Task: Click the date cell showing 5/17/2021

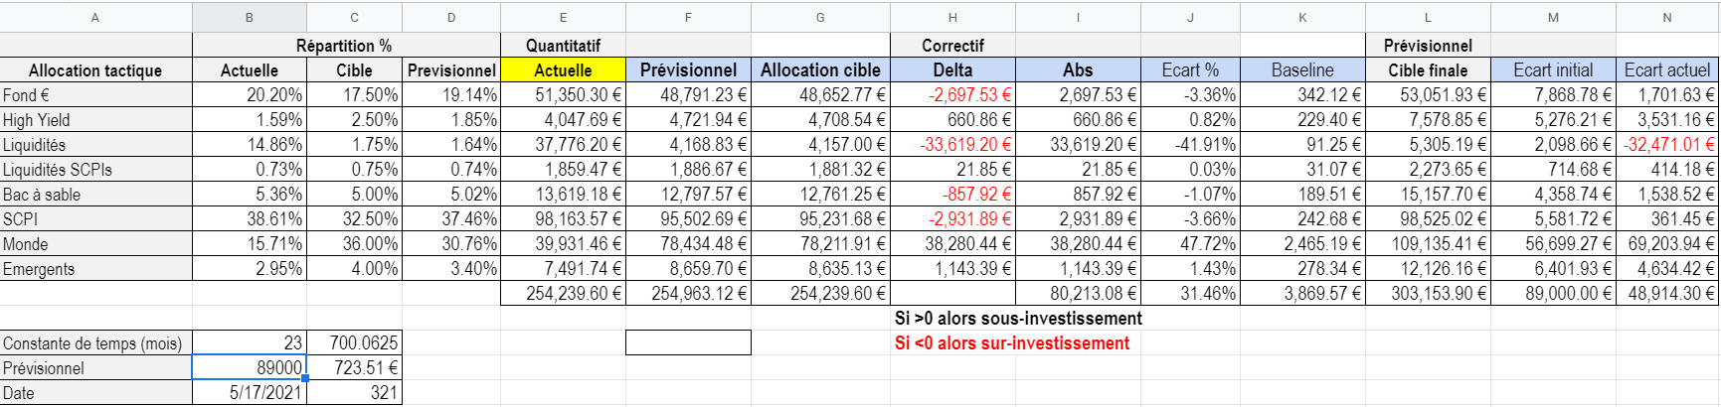Action: [250, 392]
